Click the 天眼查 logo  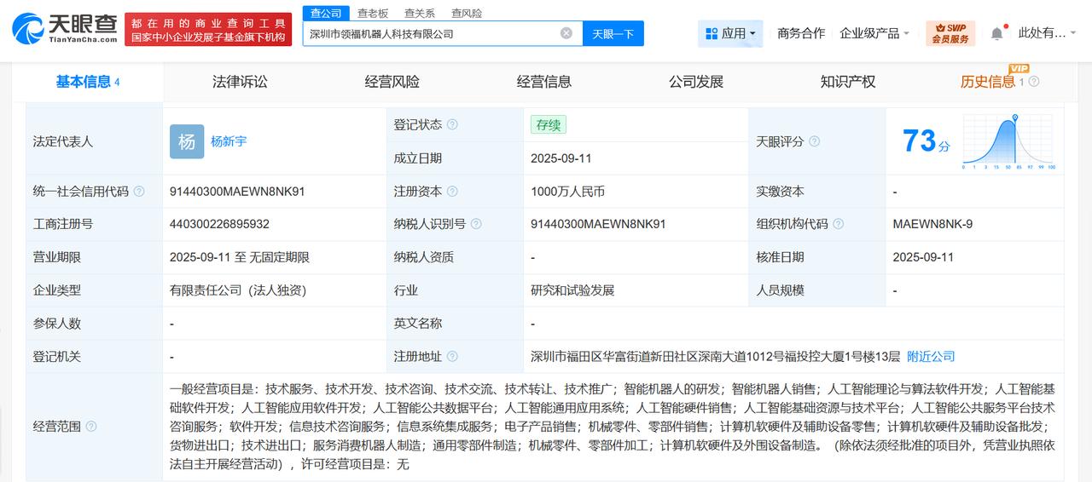(65, 28)
